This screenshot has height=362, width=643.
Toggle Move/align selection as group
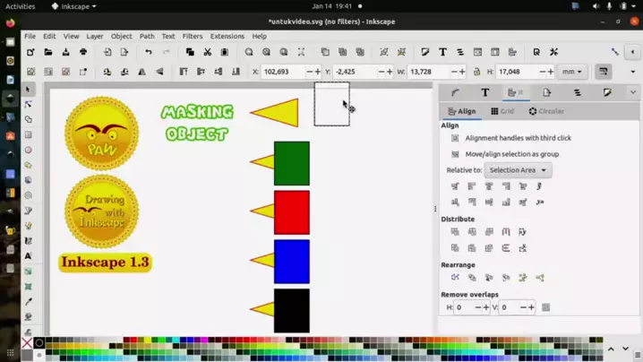tap(455, 154)
